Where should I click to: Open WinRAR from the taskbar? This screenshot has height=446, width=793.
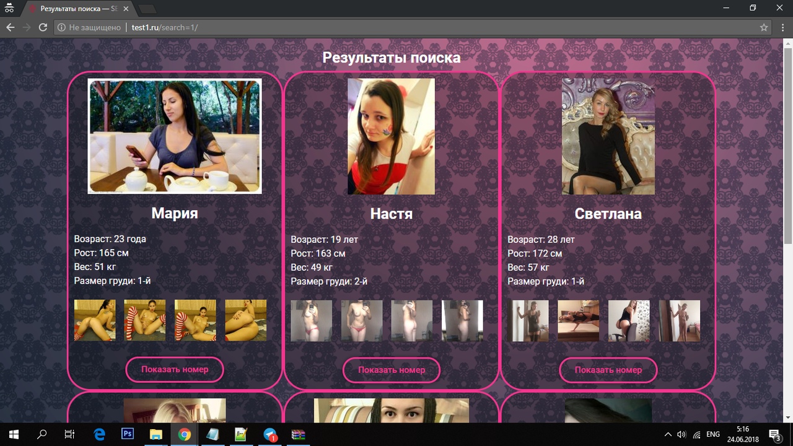click(x=299, y=434)
